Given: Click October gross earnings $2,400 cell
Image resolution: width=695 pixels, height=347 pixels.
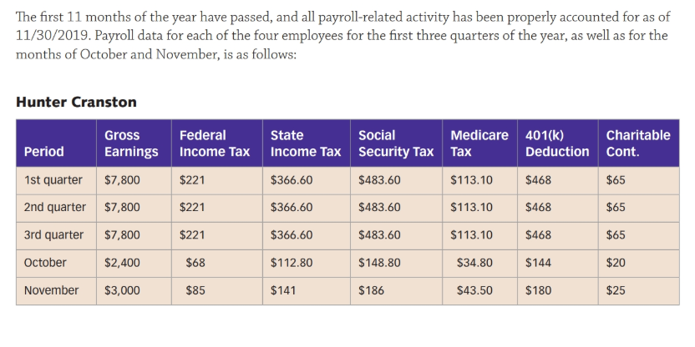Looking at the screenshot, I should tap(134, 264).
